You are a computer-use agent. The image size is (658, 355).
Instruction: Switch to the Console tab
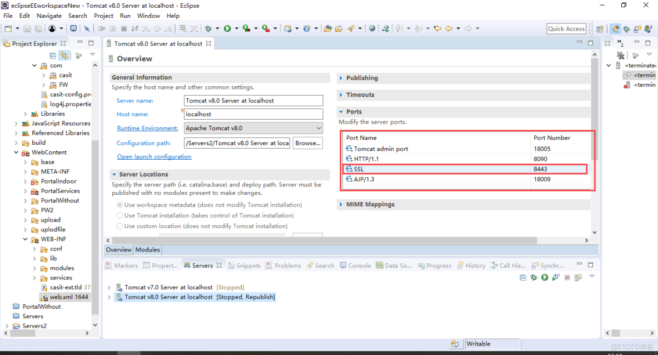pos(356,265)
